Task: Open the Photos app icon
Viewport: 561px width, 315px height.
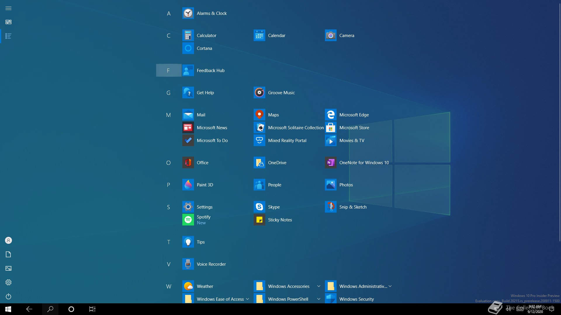Action: [x=330, y=185]
